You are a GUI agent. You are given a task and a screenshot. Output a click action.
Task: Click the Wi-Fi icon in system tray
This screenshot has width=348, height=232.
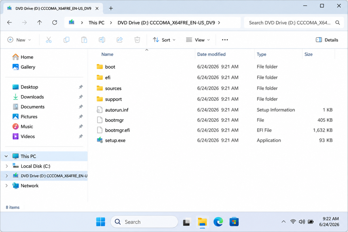coord(293,221)
